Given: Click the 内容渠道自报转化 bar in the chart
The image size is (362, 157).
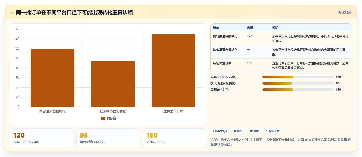Looking at the screenshot, I should coord(52,78).
